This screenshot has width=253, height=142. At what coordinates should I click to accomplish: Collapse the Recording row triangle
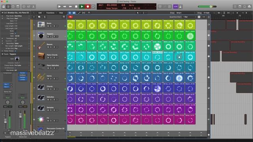(x=2, y=43)
